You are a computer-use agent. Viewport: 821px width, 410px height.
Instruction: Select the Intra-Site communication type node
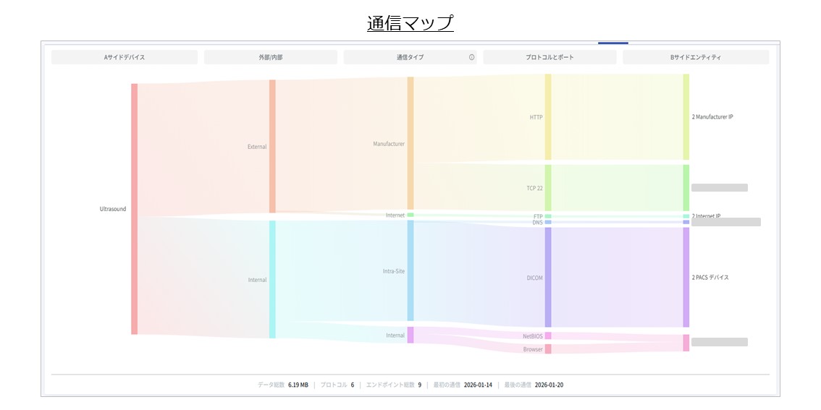(x=410, y=270)
